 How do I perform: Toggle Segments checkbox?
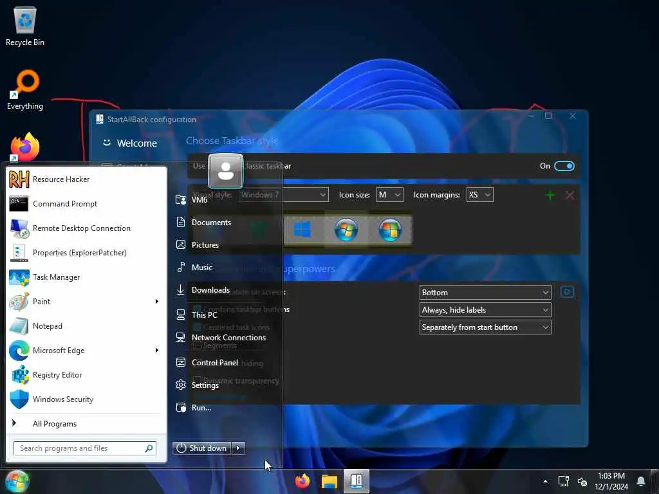point(197,345)
